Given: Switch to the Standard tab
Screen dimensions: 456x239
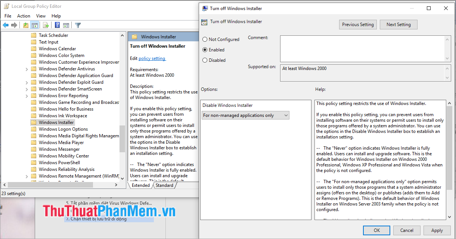Looking at the screenshot, I should click(x=164, y=185).
